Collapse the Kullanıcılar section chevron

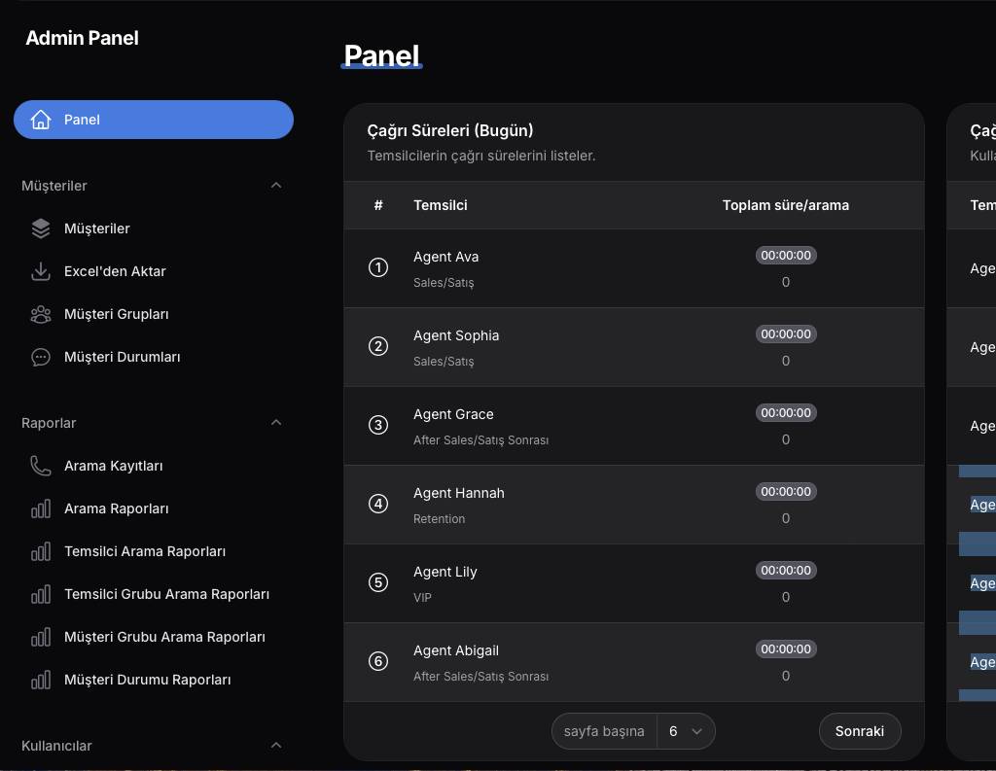(x=276, y=746)
